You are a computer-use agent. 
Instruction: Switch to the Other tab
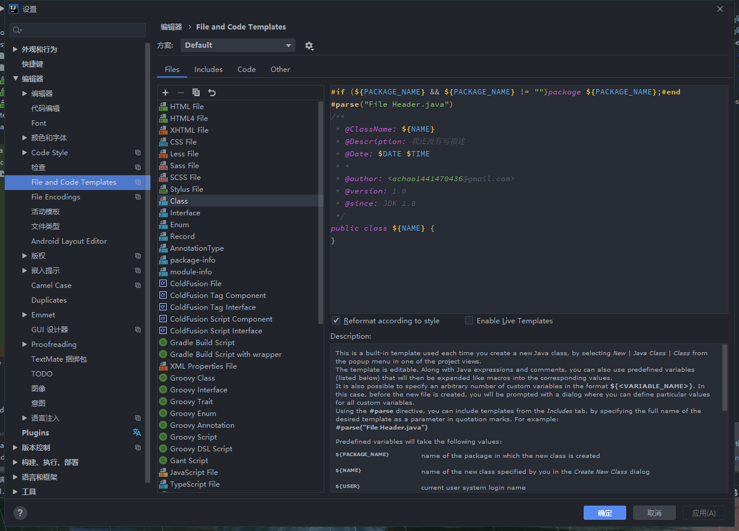point(280,70)
